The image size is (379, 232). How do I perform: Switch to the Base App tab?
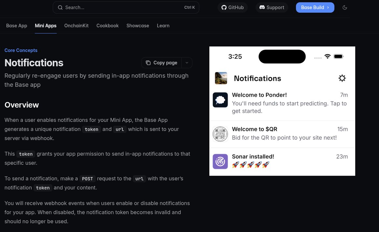(x=17, y=26)
